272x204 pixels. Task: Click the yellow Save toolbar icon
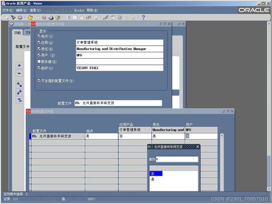[x=30, y=17]
